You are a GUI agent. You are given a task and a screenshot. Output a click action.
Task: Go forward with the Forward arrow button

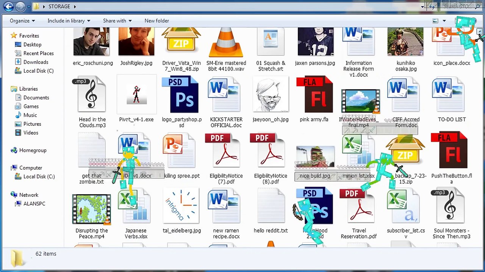coord(20,6)
